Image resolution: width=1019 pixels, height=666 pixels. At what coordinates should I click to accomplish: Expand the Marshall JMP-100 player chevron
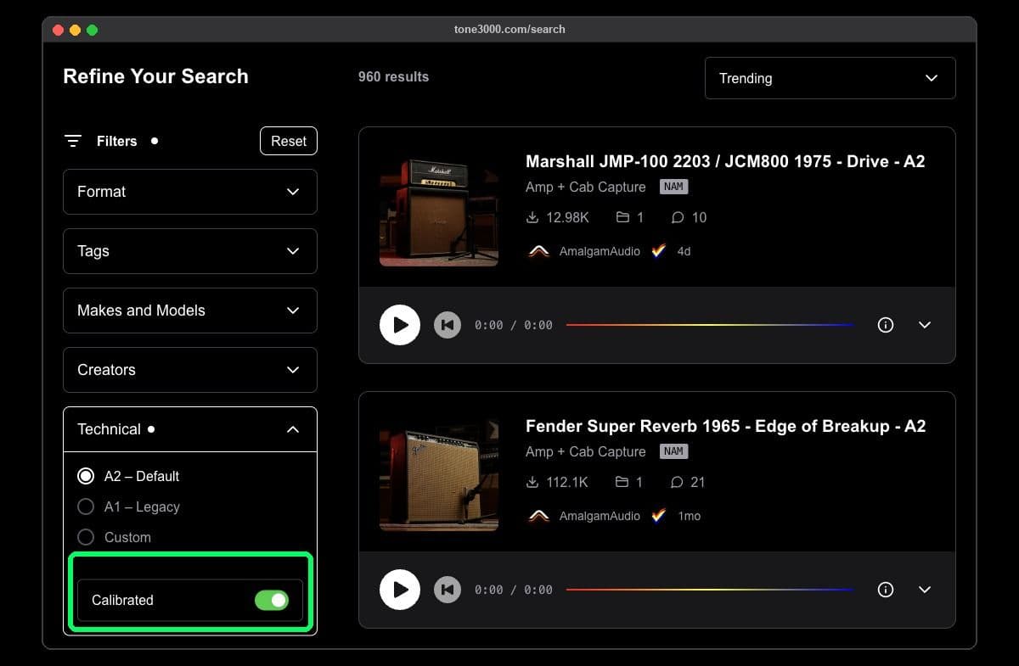pyautogui.click(x=925, y=325)
